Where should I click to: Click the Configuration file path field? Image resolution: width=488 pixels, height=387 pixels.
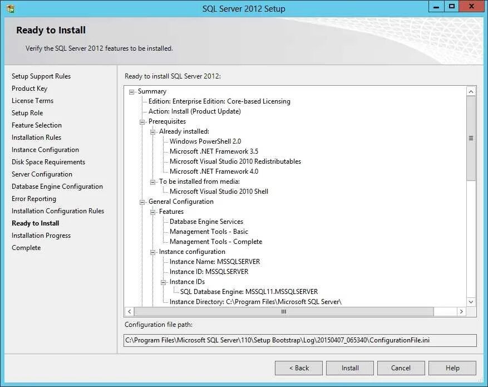[300, 340]
